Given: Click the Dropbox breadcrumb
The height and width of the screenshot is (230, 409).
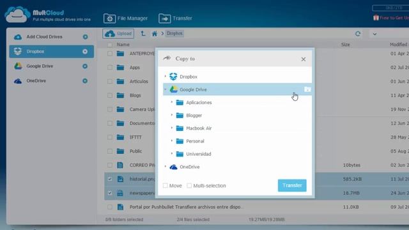Looking at the screenshot, I should pos(174,33).
